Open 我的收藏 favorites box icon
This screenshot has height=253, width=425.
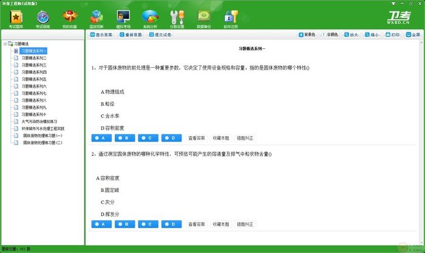(70, 19)
